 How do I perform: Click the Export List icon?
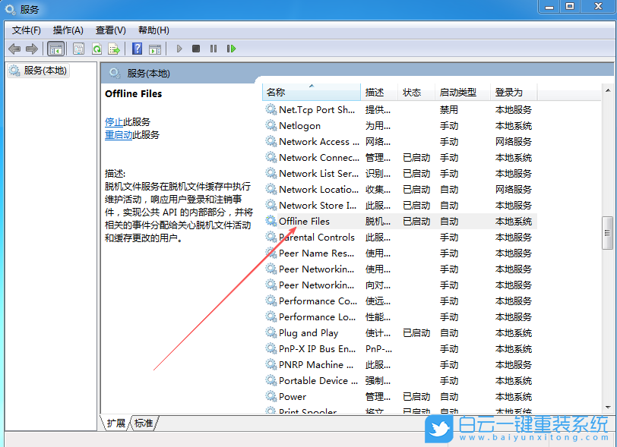point(114,49)
